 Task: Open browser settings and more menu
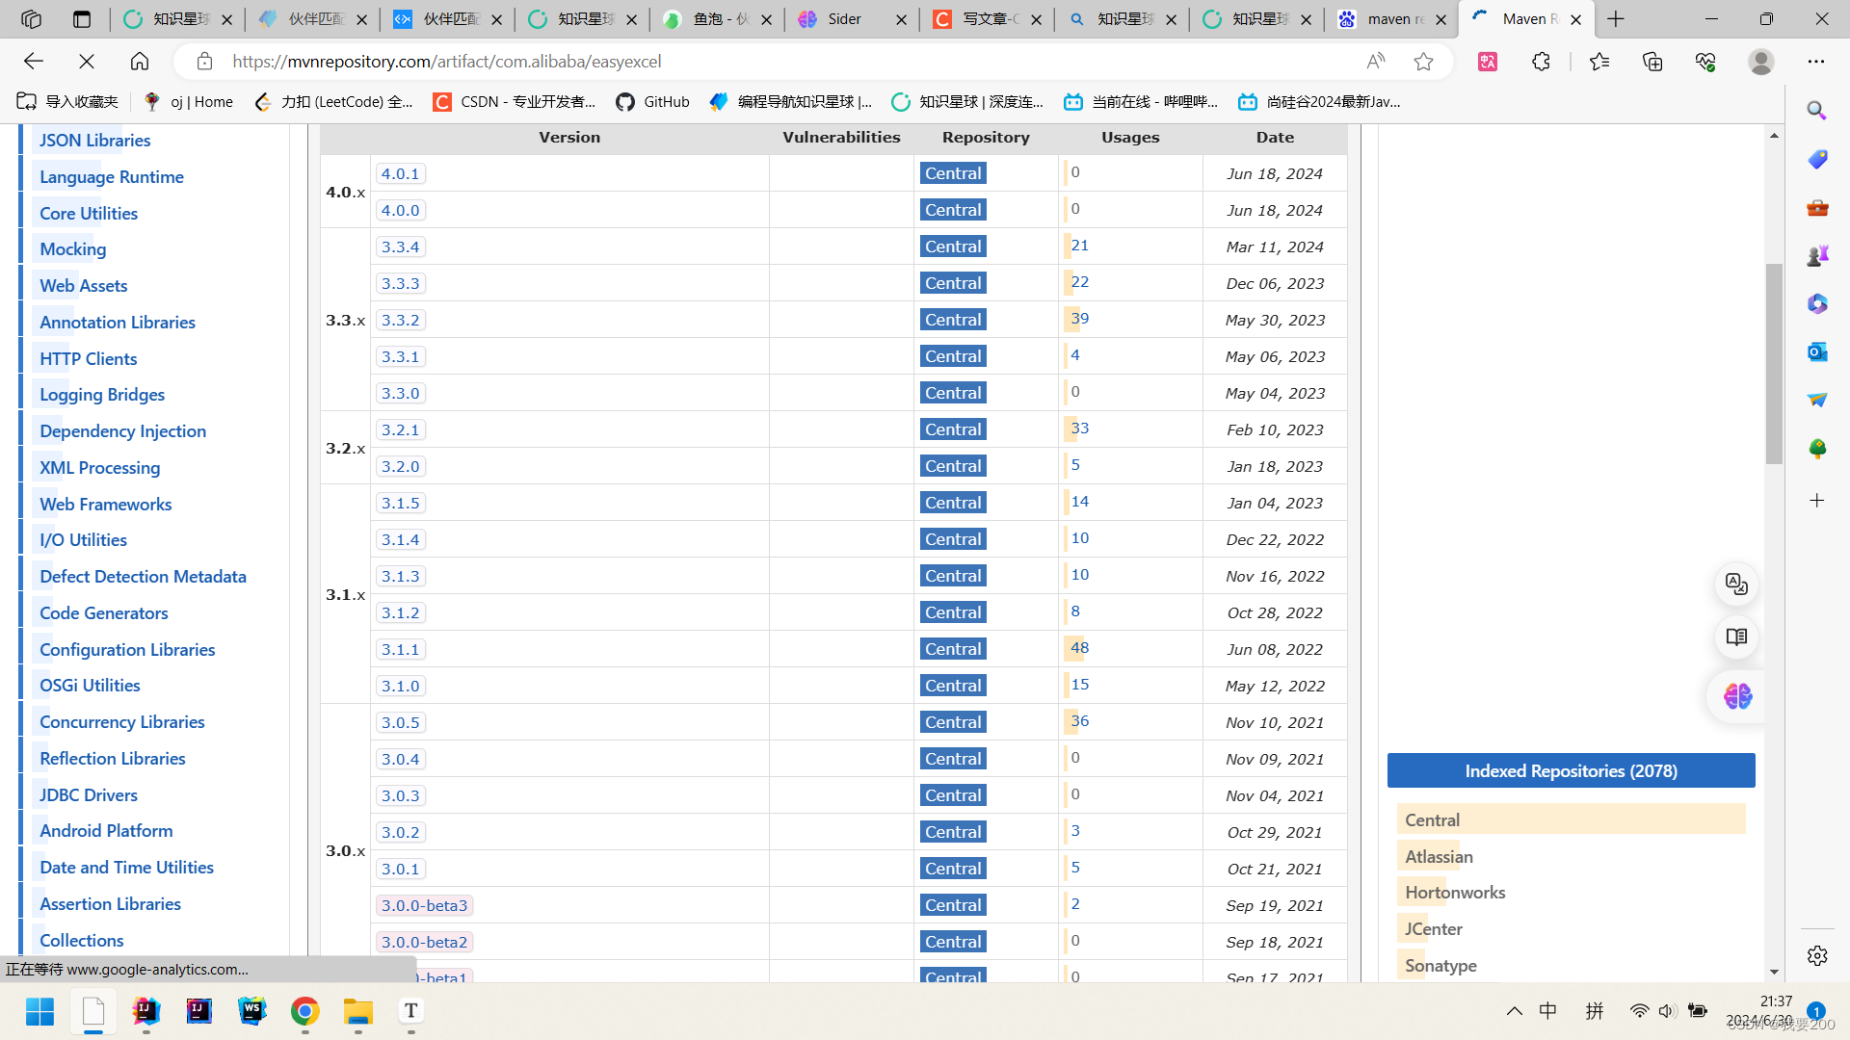pos(1815,62)
